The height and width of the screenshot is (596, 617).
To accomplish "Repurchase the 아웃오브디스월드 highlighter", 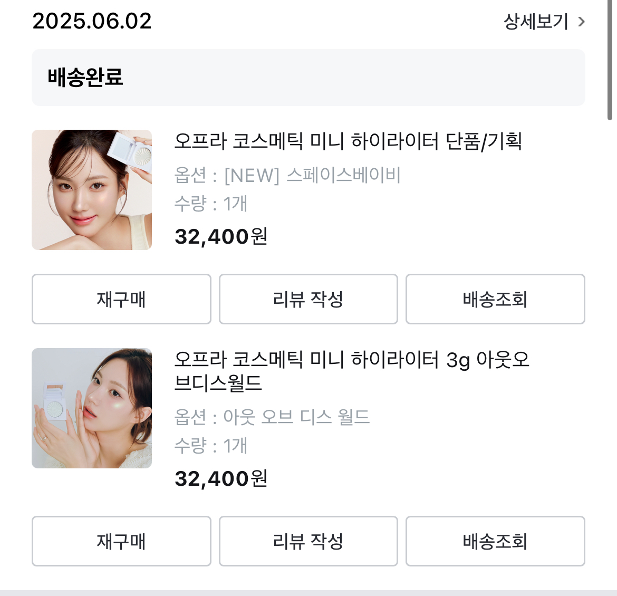I will [121, 541].
